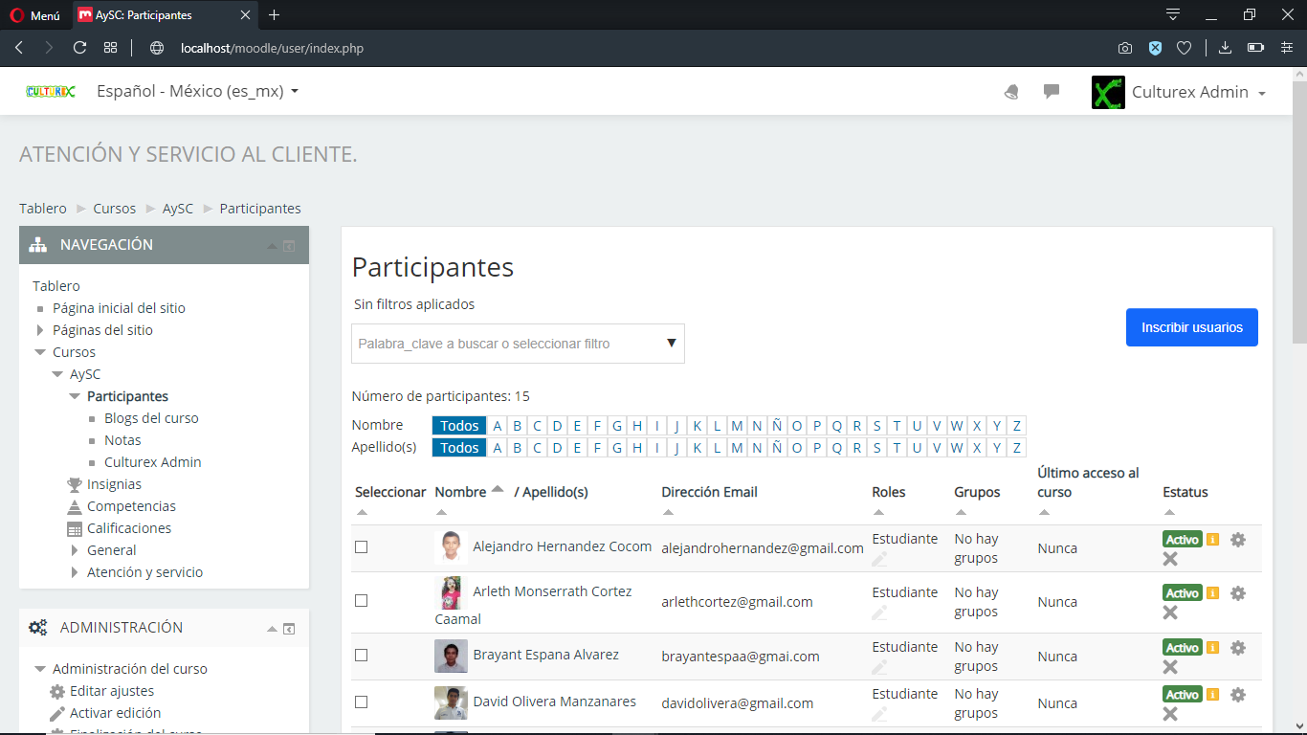Screen dimensions: 1307x735
Task: Click the Culturex site logo
Action: point(51,92)
